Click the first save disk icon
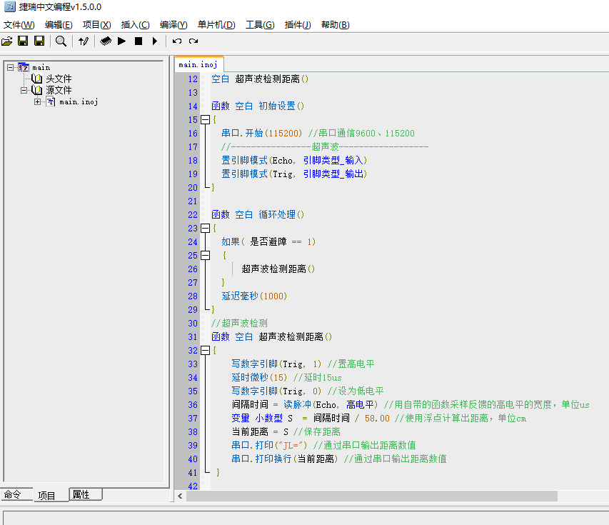609x525 pixels. pyautogui.click(x=23, y=41)
